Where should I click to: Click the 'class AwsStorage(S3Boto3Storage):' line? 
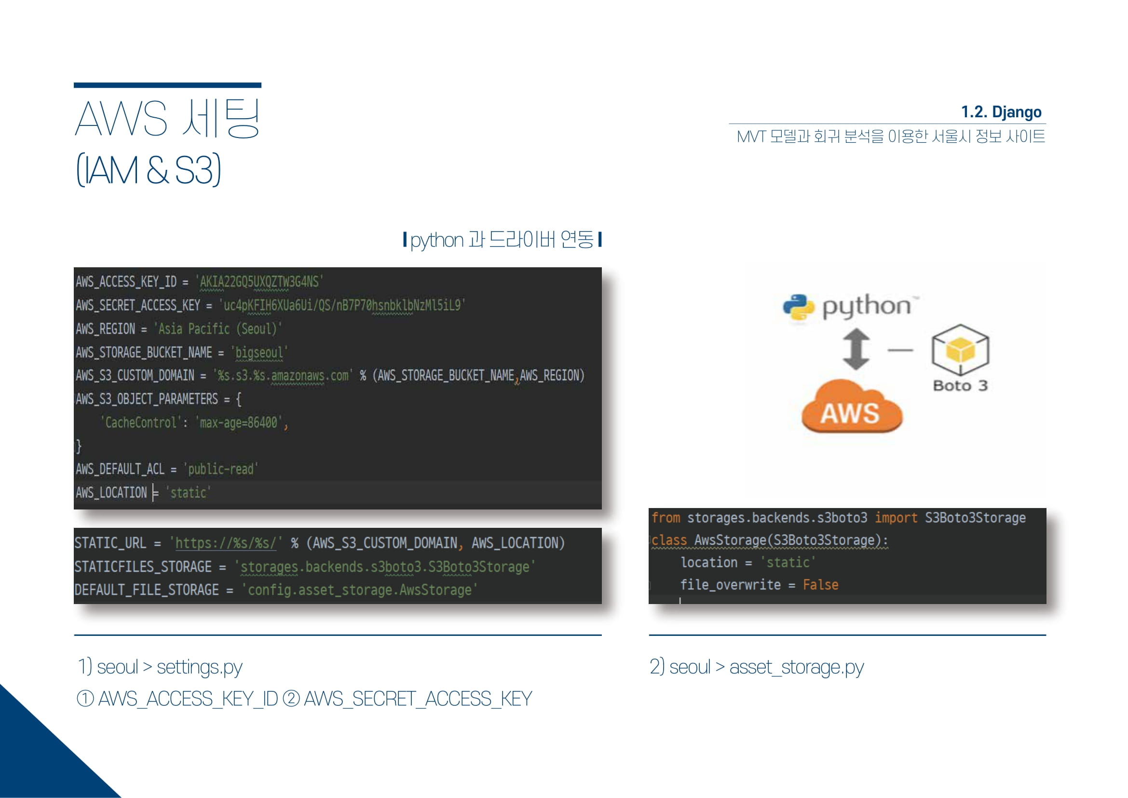pyautogui.click(x=770, y=540)
